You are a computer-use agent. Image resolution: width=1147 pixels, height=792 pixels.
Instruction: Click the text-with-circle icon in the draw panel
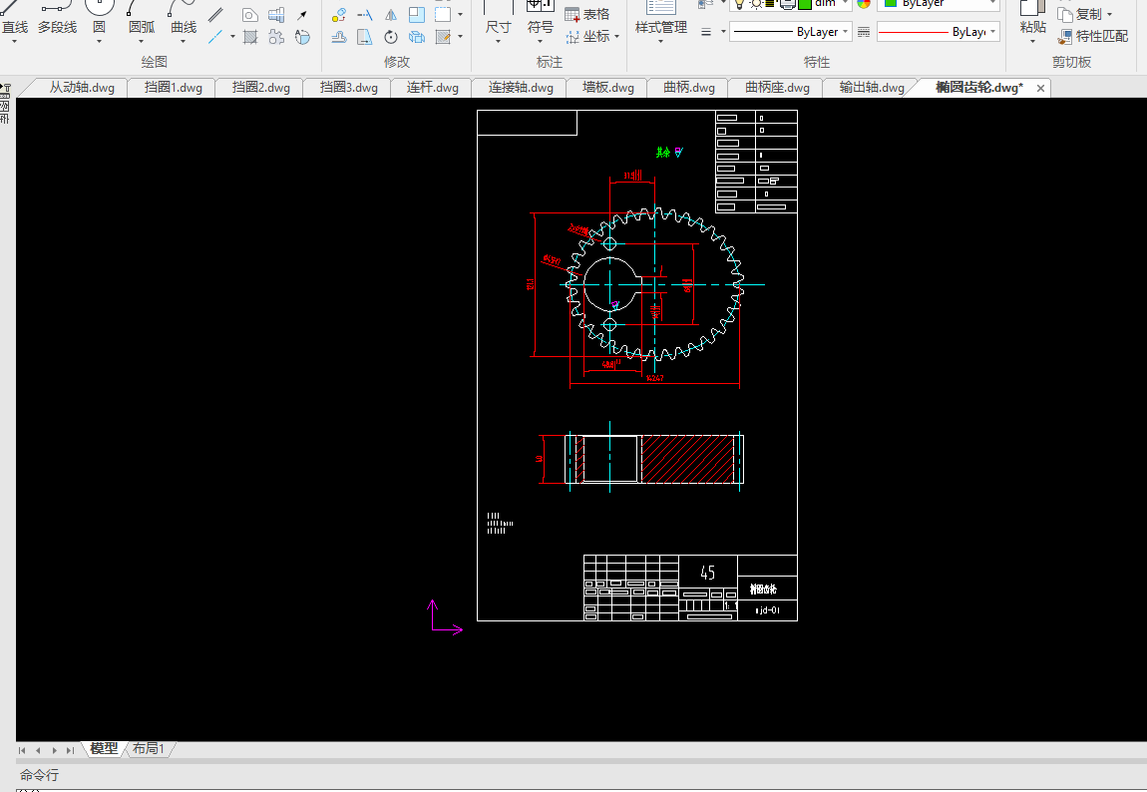click(302, 37)
